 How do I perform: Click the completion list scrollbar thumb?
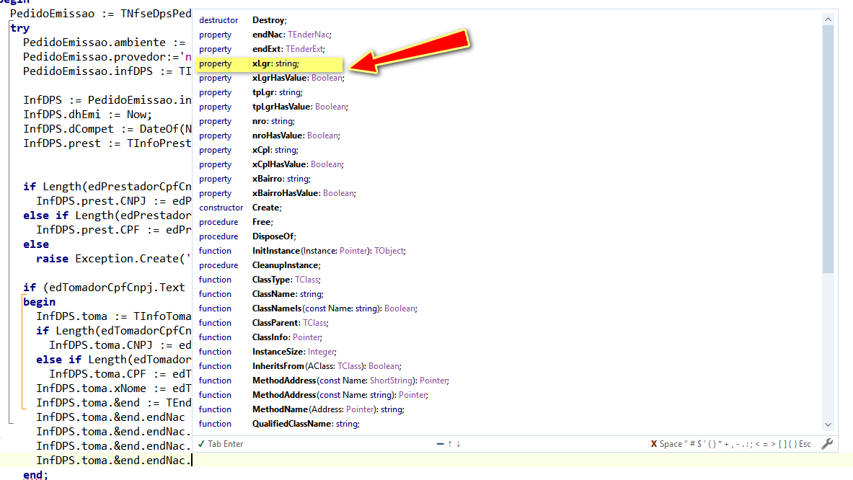point(828,149)
